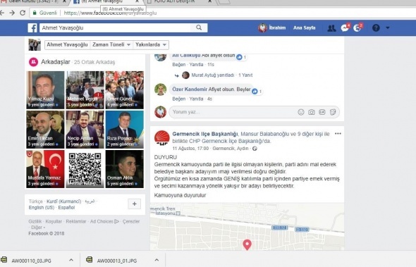Click the Çerezler footer link
Image resolution: width=416 pixels, height=267 pixels.
click(131, 221)
